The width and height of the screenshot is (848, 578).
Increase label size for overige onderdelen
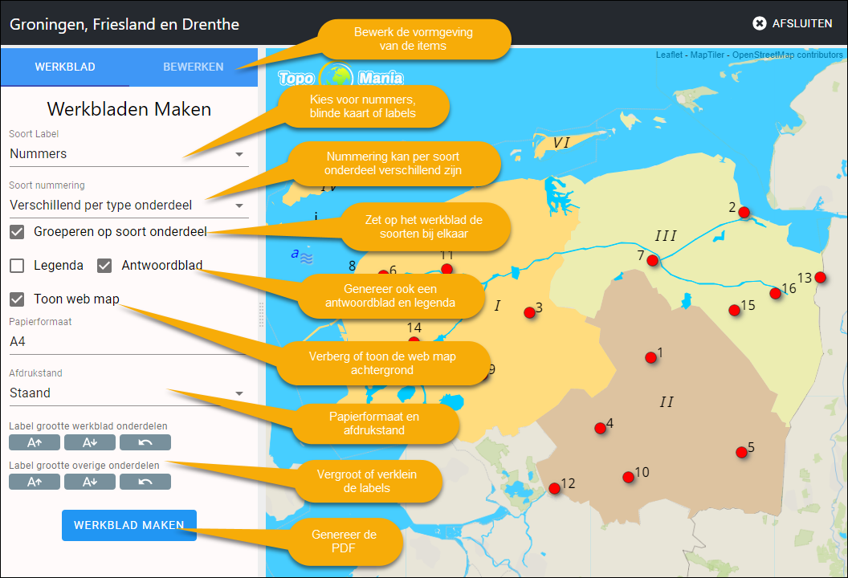point(34,482)
